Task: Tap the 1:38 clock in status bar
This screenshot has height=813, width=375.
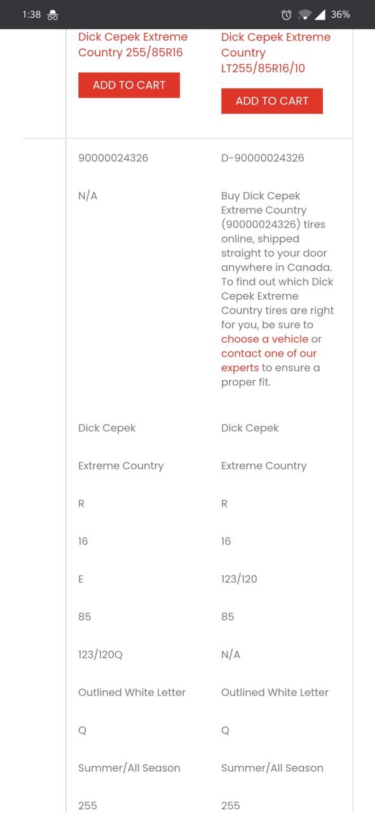Action: (31, 15)
